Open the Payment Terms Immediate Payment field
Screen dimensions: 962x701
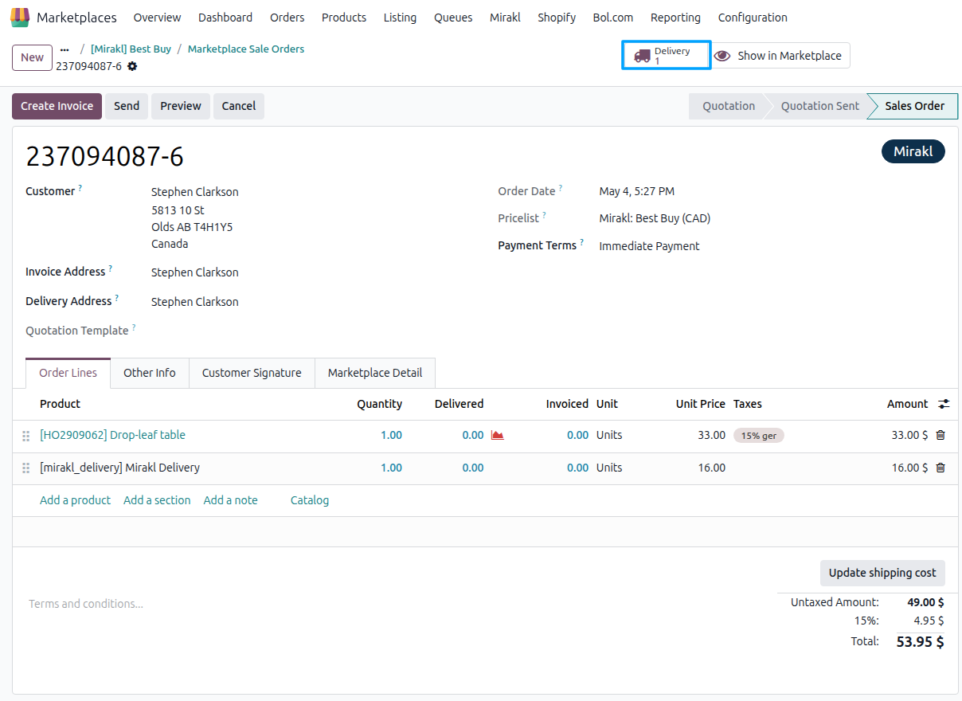pyautogui.click(x=649, y=246)
